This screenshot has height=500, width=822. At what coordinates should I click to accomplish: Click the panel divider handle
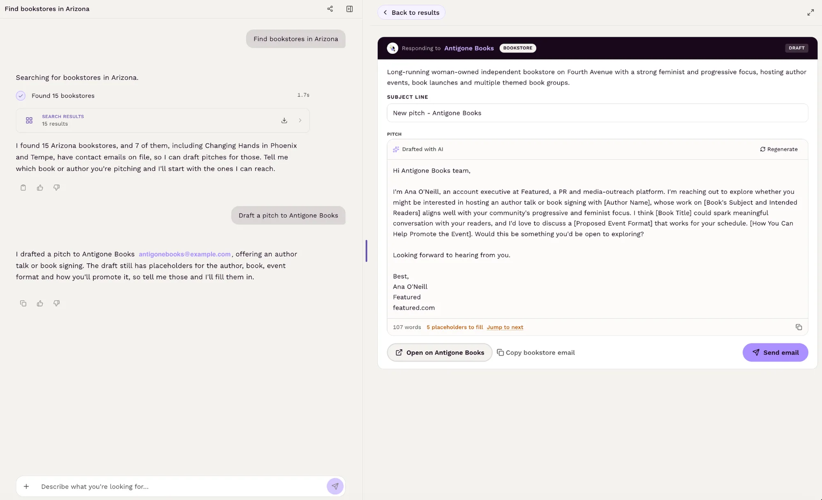pyautogui.click(x=366, y=251)
